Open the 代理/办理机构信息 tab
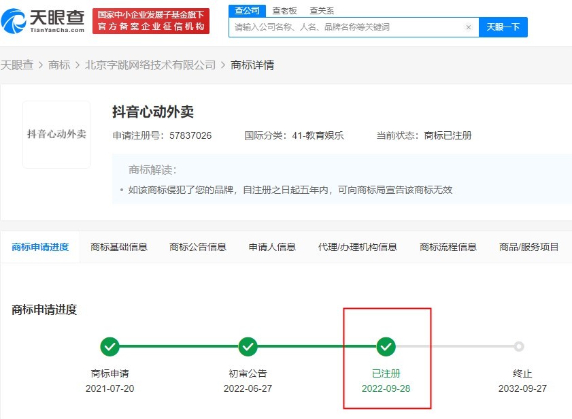Viewport: 572px width, 419px height. tap(358, 247)
